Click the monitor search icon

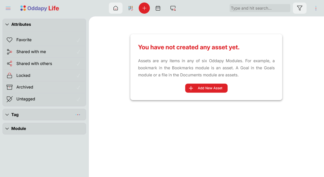coord(173,8)
